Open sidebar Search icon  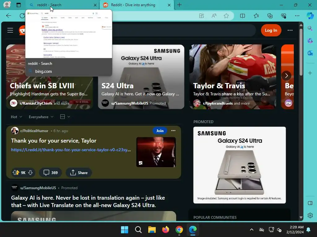[x=310, y=28]
